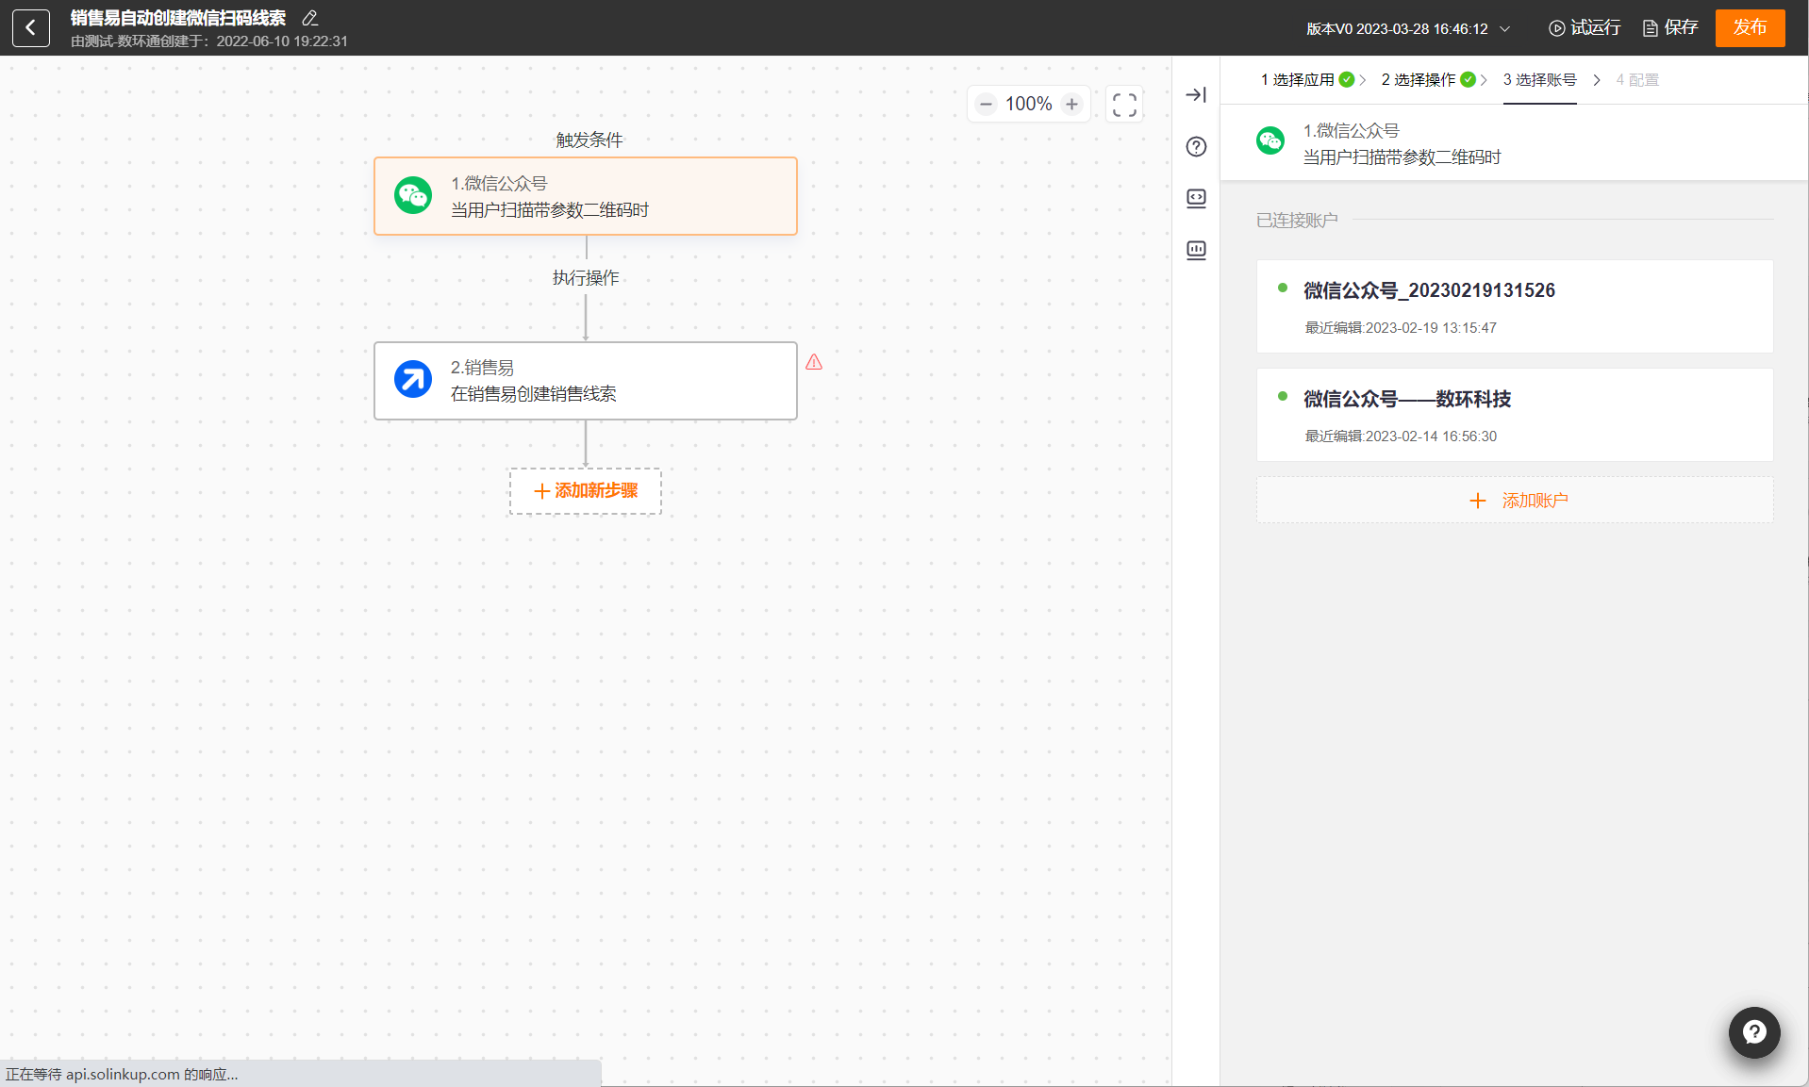Open the floating help chat button
1809x1087 pixels.
coord(1754,1032)
